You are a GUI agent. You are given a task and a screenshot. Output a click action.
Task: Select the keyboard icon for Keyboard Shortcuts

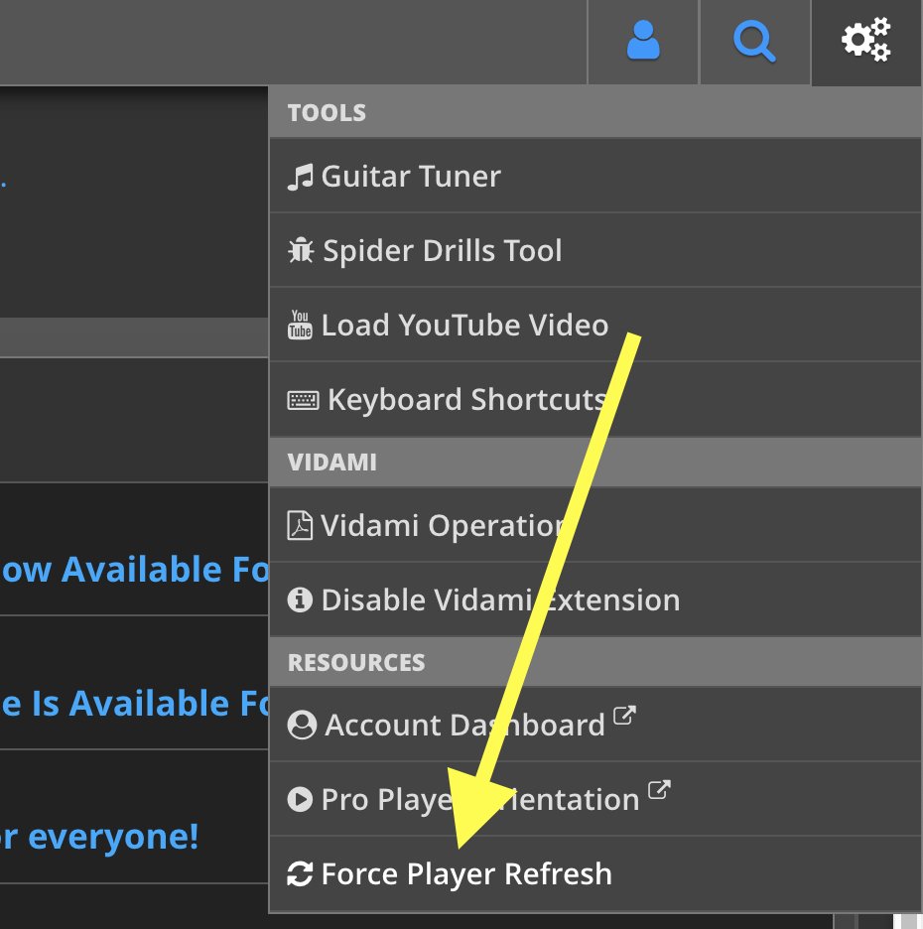tap(301, 399)
